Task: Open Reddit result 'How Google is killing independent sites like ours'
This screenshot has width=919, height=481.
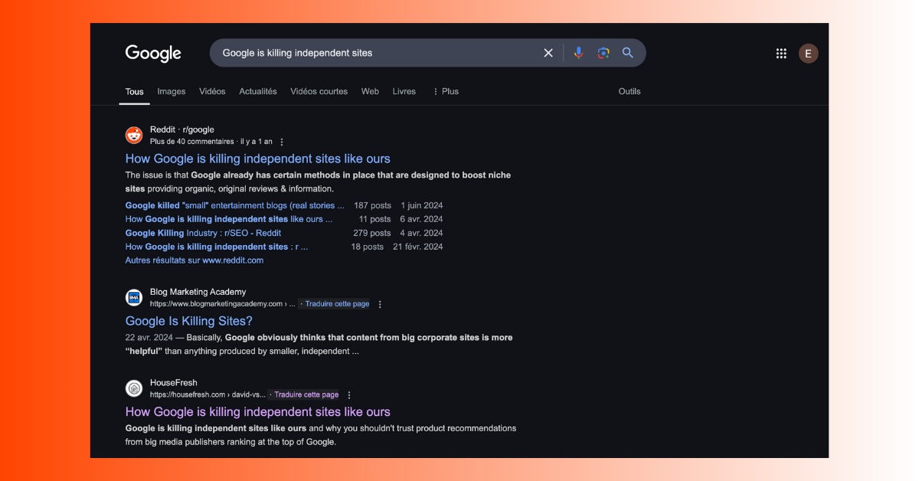Action: [x=258, y=159]
